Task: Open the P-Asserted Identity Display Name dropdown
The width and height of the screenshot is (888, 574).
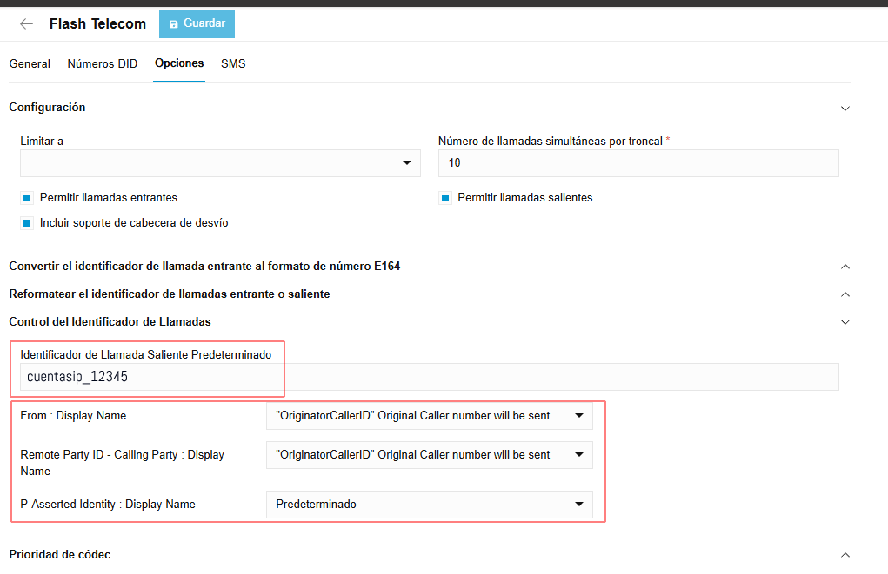Action: (430, 505)
